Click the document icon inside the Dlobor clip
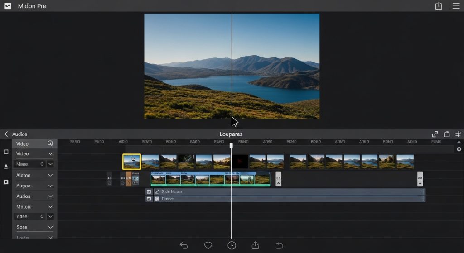Viewport: 464px width, 253px height. point(157,199)
